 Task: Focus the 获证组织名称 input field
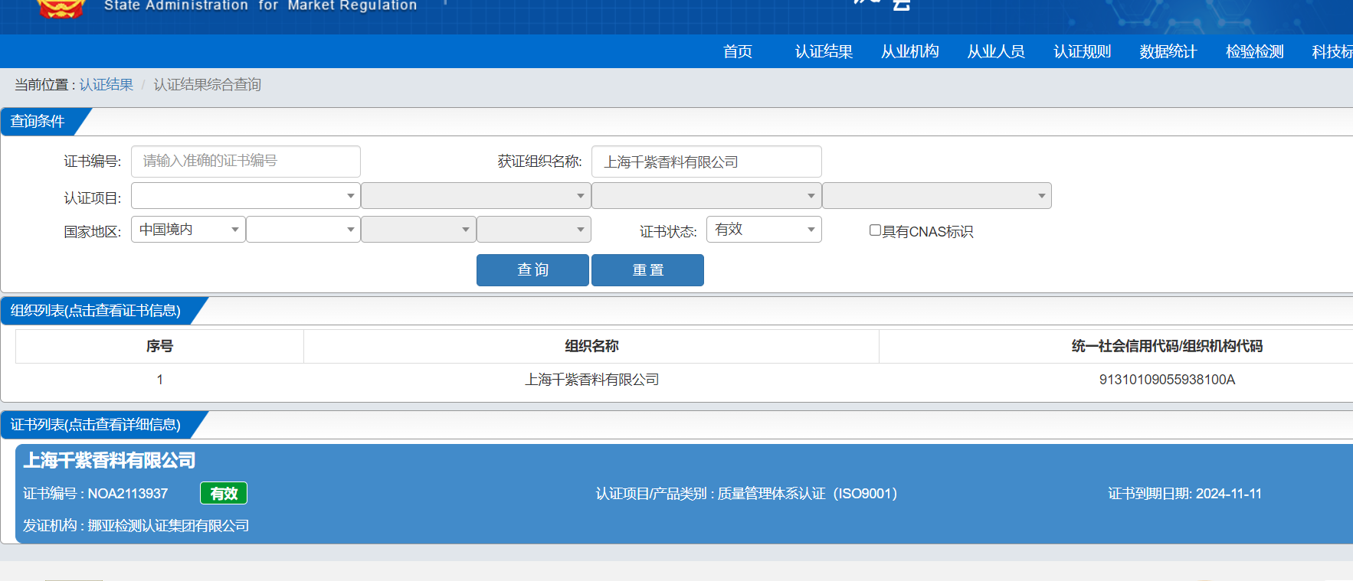pyautogui.click(x=706, y=162)
